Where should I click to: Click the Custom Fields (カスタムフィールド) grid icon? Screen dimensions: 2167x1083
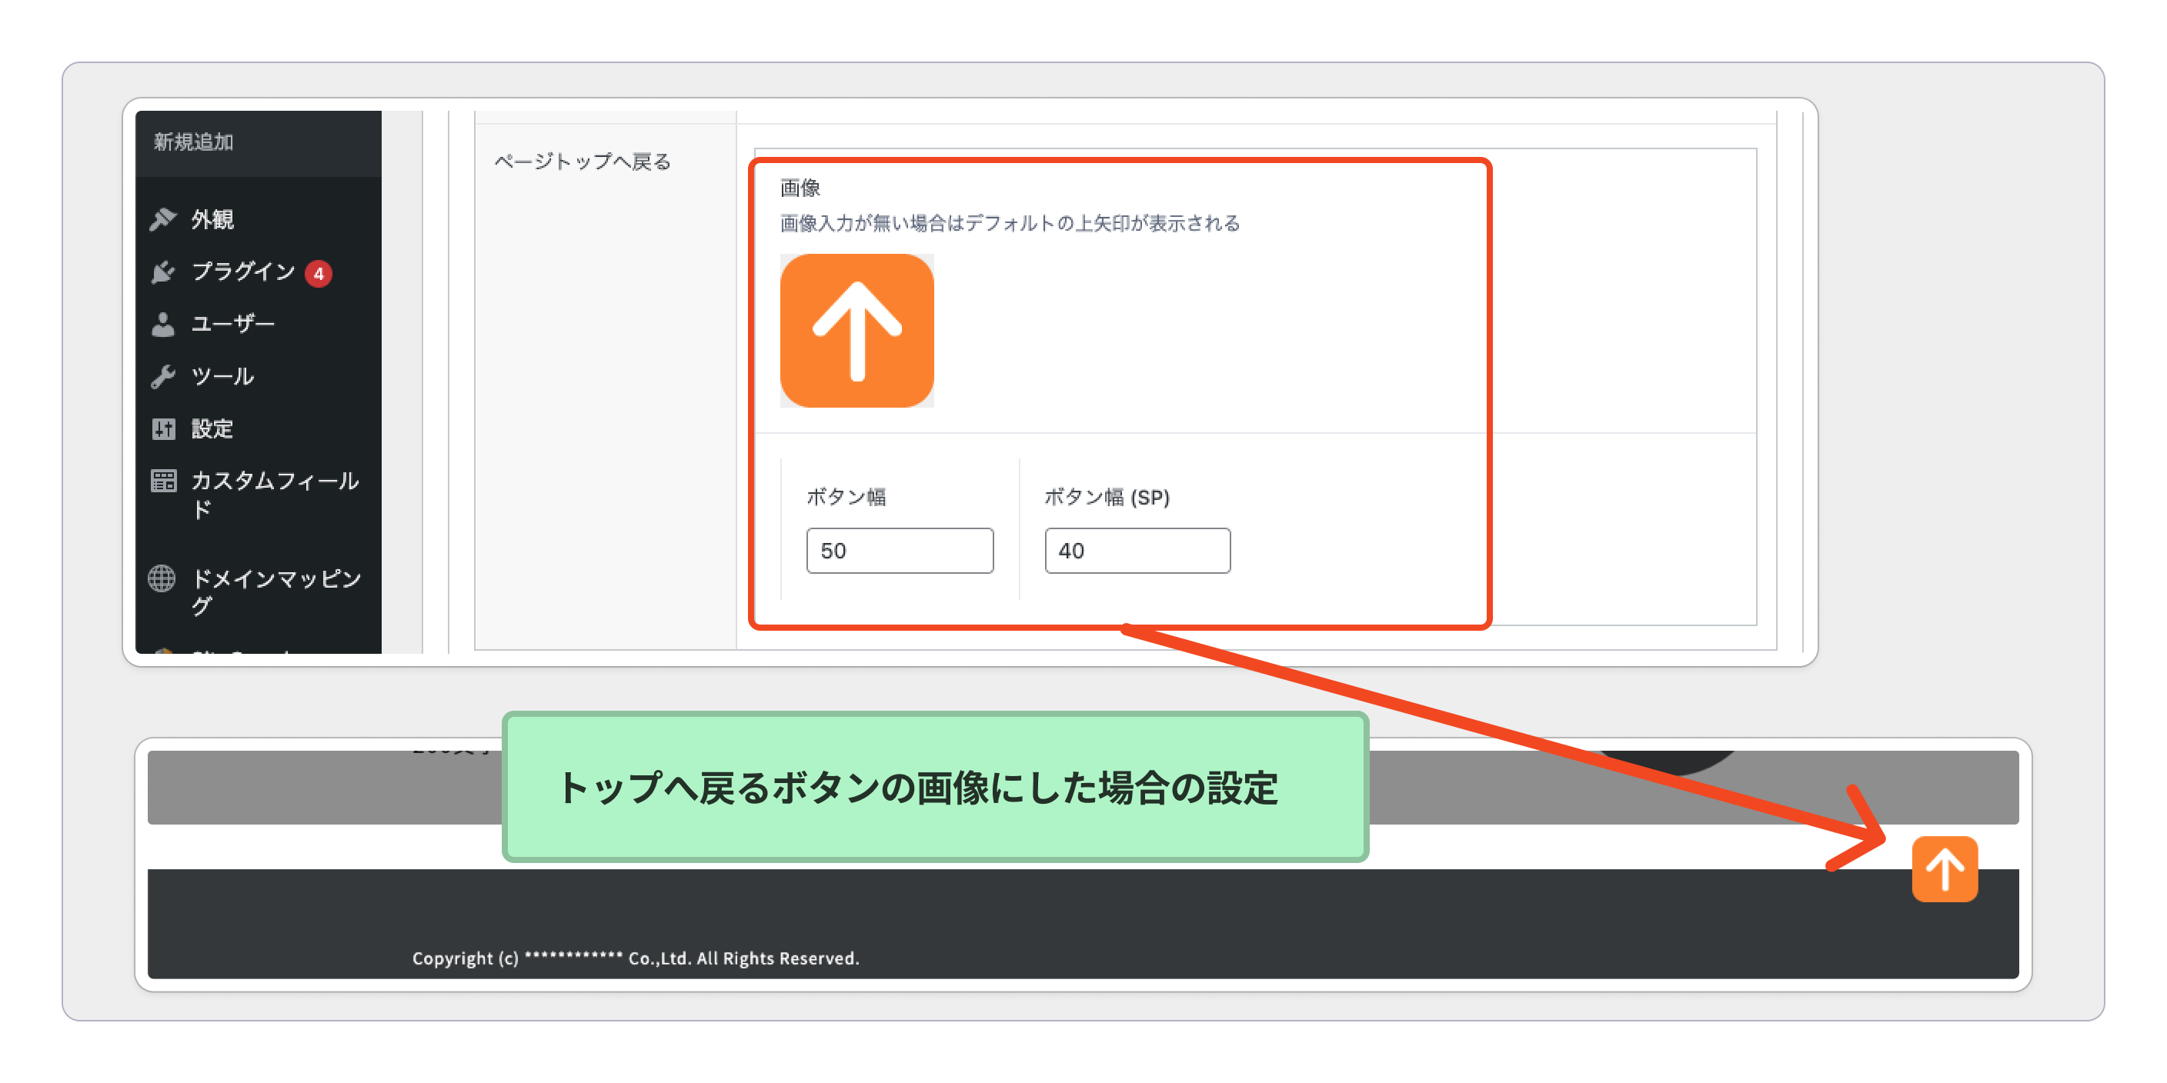click(163, 481)
